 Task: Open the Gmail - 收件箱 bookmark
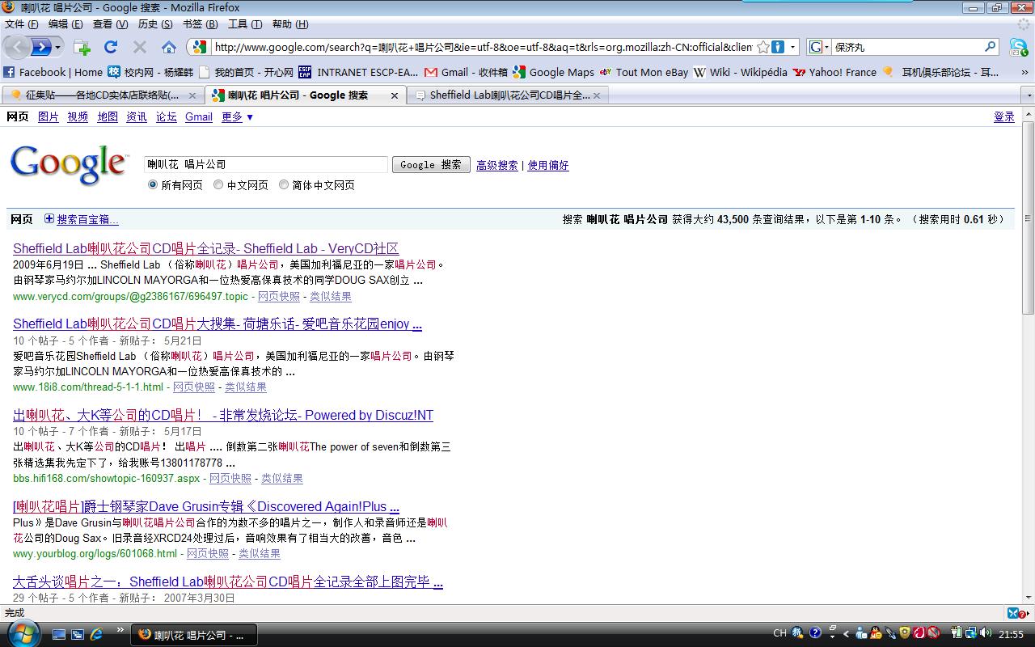tap(466, 72)
